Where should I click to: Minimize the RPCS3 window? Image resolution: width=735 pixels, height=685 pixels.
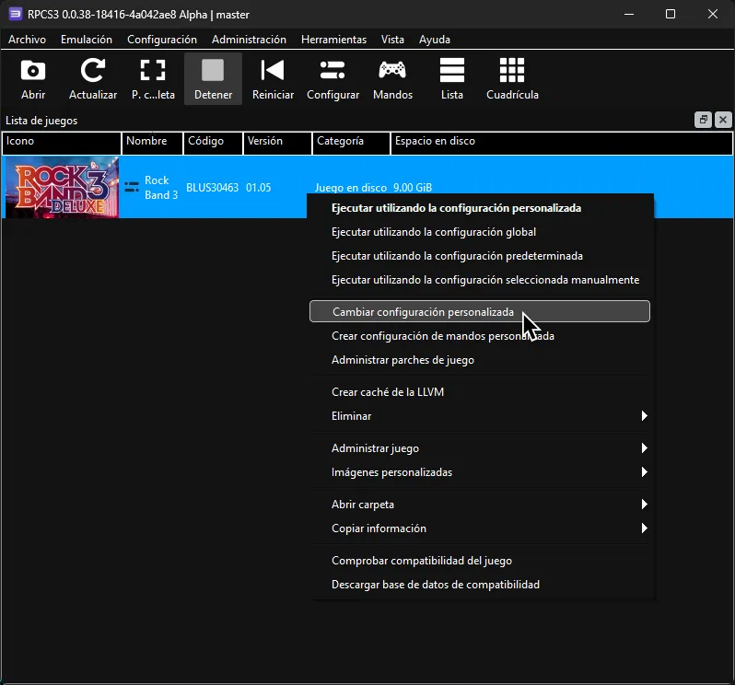tap(629, 14)
